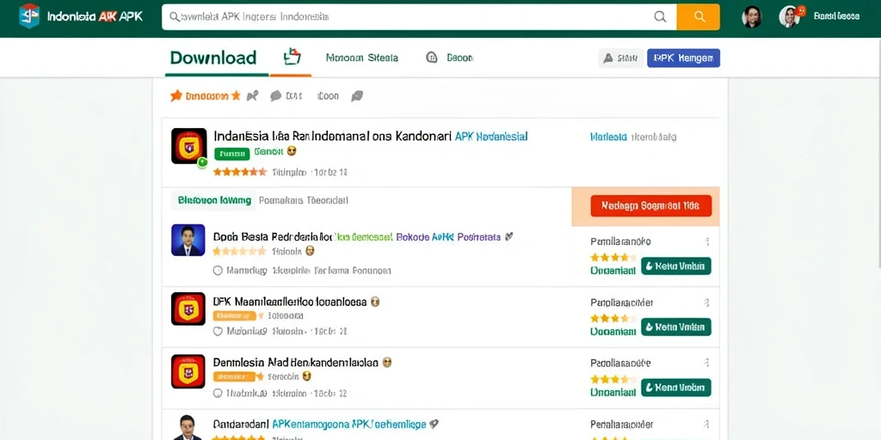
Task: Click the IndonIeta APK site title
Action: [x=95, y=16]
